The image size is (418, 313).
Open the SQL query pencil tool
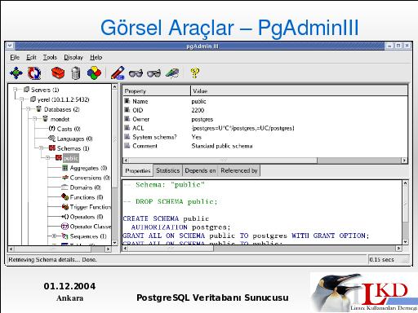[x=118, y=73]
